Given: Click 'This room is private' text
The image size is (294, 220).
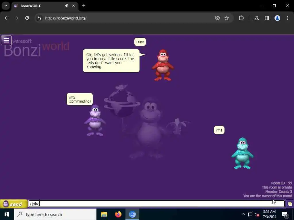Looking at the screenshot, I should [x=277, y=187].
